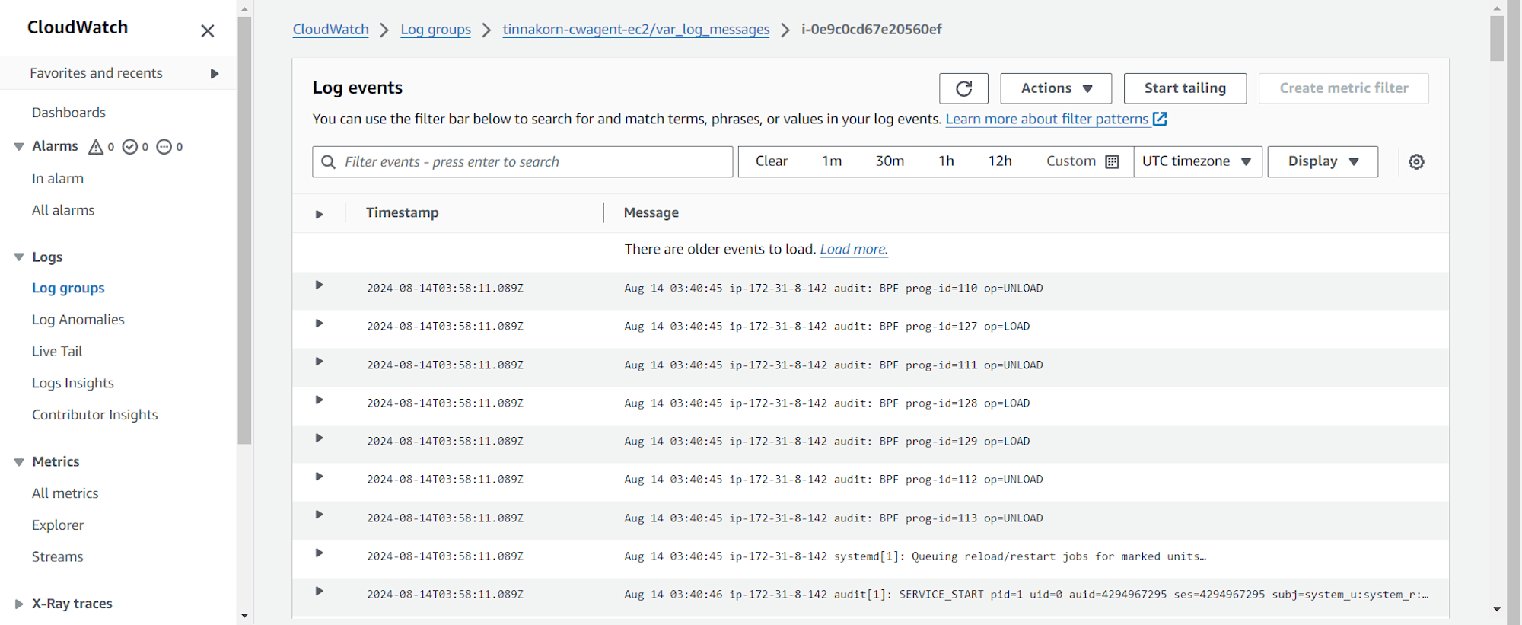Select the 12h time range
The image size is (1522, 625).
tap(1000, 161)
